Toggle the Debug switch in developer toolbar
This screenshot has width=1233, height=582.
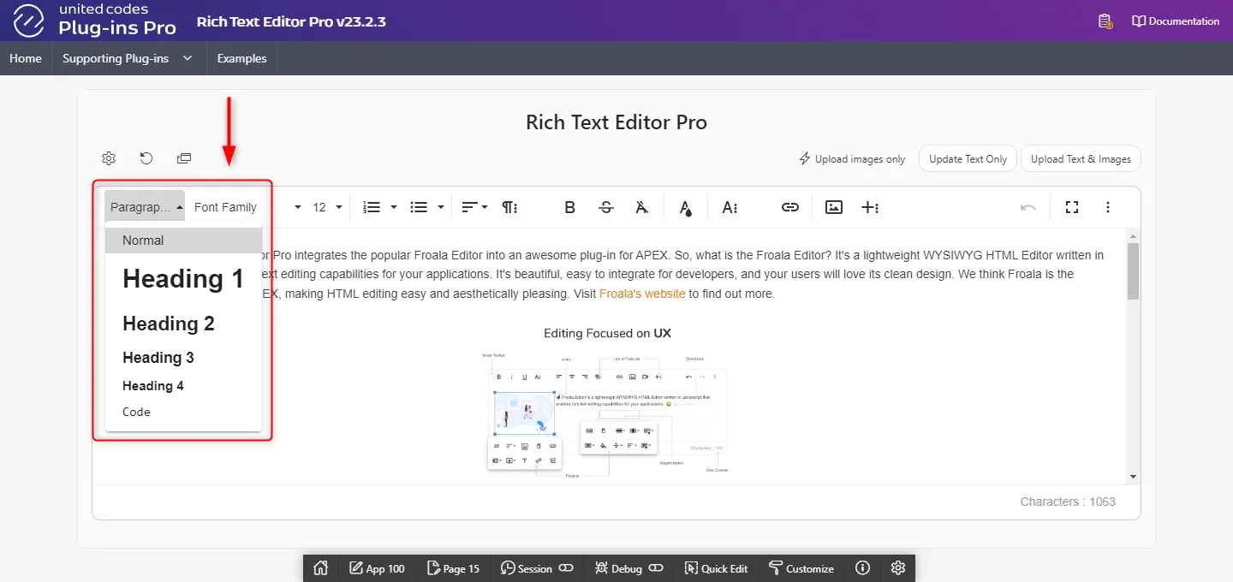coord(656,568)
